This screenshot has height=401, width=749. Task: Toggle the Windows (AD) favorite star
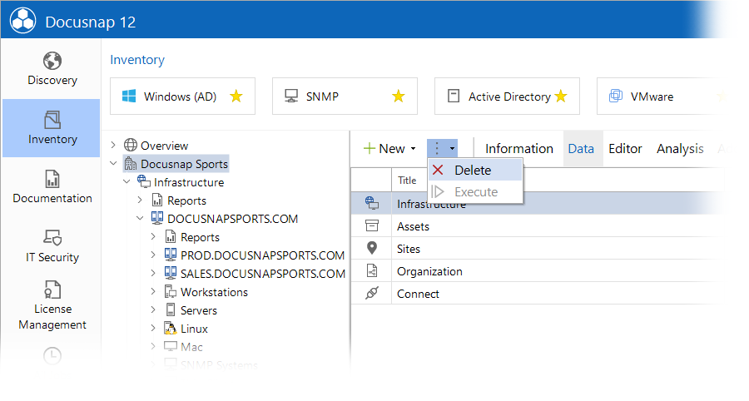tap(236, 97)
